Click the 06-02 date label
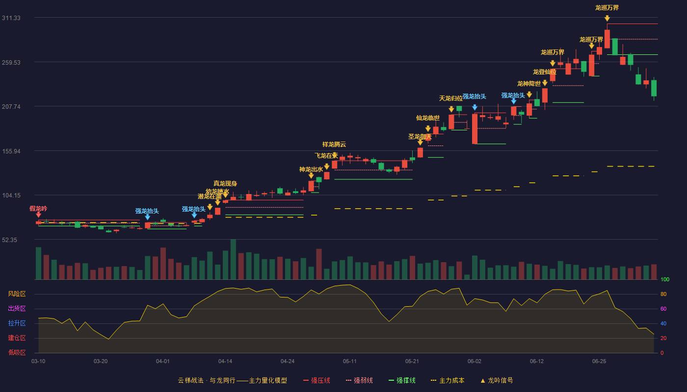687x392 pixels. (x=475, y=361)
